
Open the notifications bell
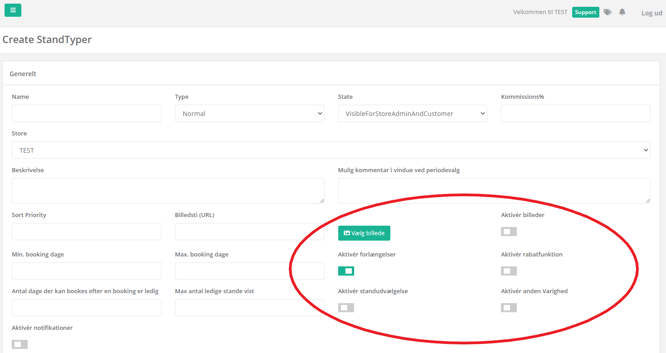(x=622, y=12)
